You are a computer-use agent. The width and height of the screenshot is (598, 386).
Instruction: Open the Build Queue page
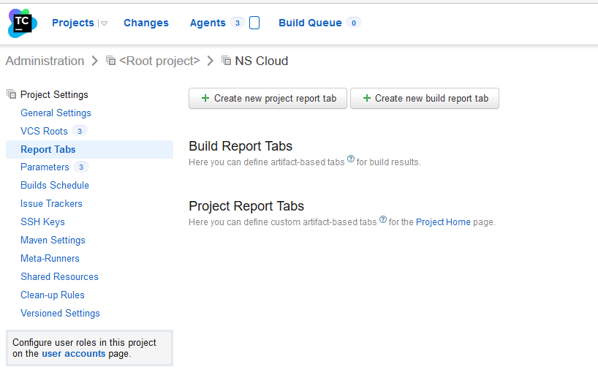click(310, 23)
